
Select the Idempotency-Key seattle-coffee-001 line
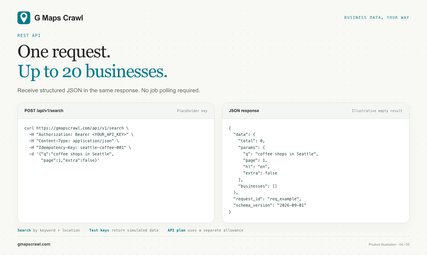80,147
